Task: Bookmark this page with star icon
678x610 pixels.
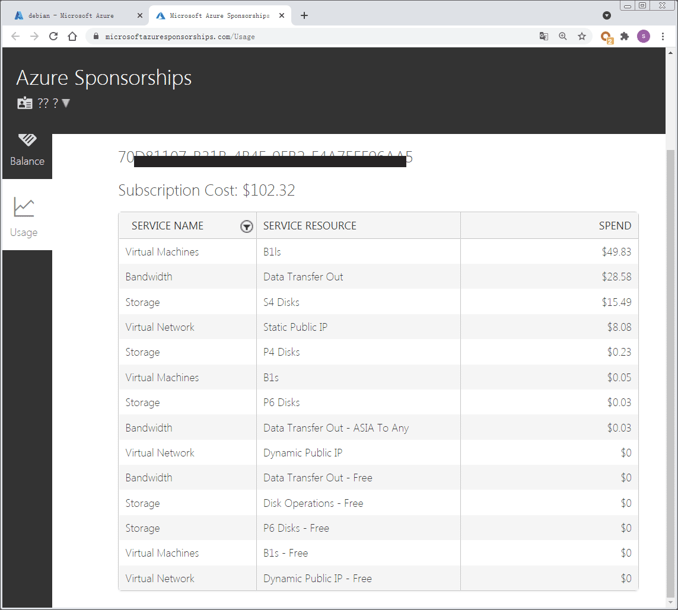Action: 582,36
